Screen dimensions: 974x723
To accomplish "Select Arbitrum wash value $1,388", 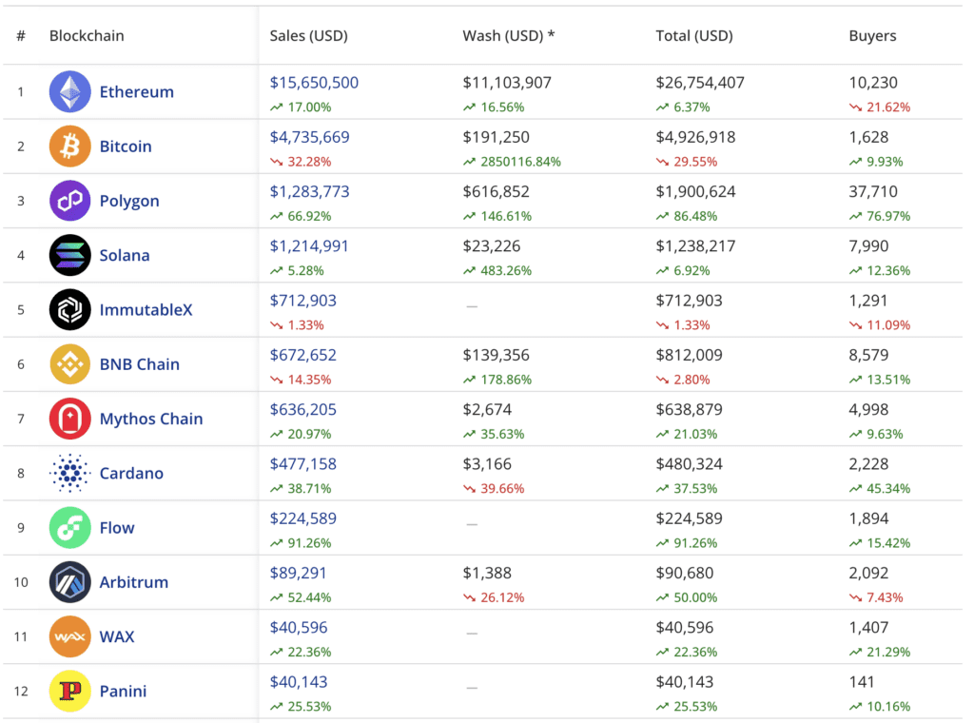I will pos(487,574).
